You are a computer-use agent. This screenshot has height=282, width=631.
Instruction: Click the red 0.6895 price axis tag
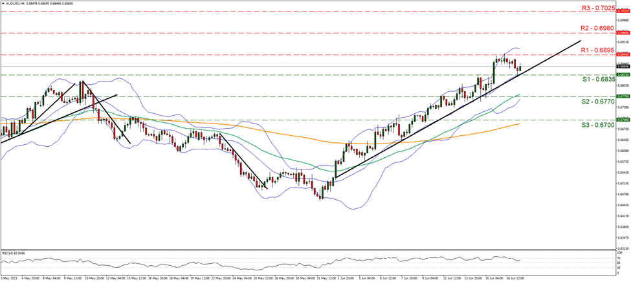(623, 55)
